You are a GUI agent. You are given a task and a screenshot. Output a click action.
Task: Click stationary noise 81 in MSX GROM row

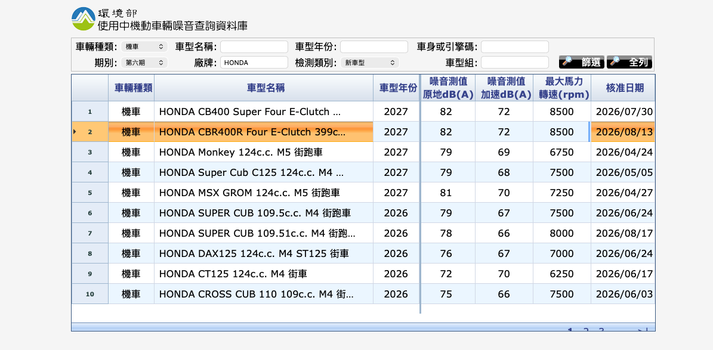pos(446,193)
